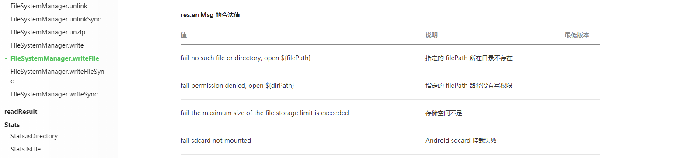Click the 最低版本 column header
673x158 pixels.
tap(577, 35)
